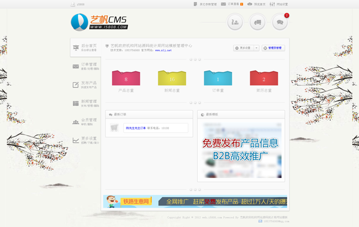Viewport: 359px width, 227px height.
Task: Click the 联系电话 text in the order row
Action: [x=158, y=128]
